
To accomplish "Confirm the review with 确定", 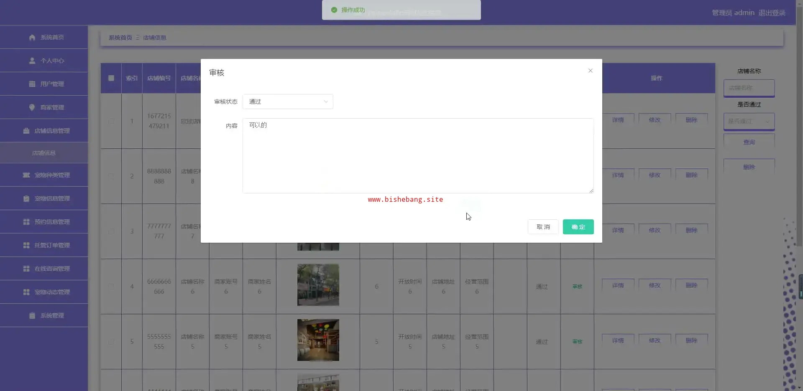I will (578, 227).
